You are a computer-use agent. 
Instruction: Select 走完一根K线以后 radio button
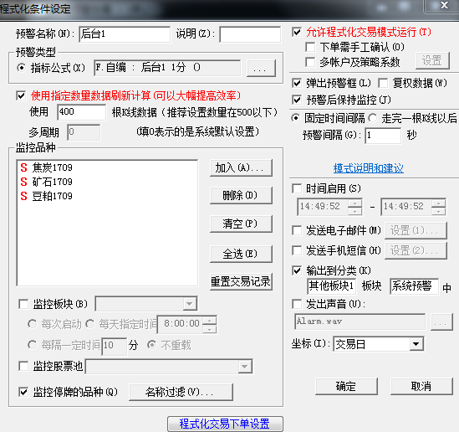click(x=373, y=118)
